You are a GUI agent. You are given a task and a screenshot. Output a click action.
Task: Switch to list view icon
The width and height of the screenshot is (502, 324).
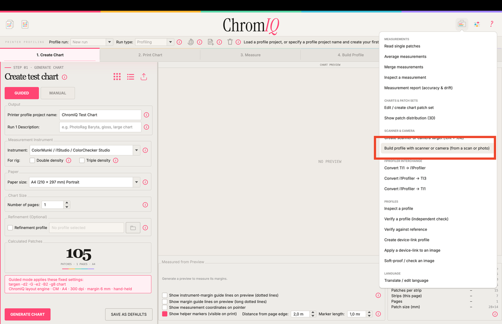(x=131, y=77)
